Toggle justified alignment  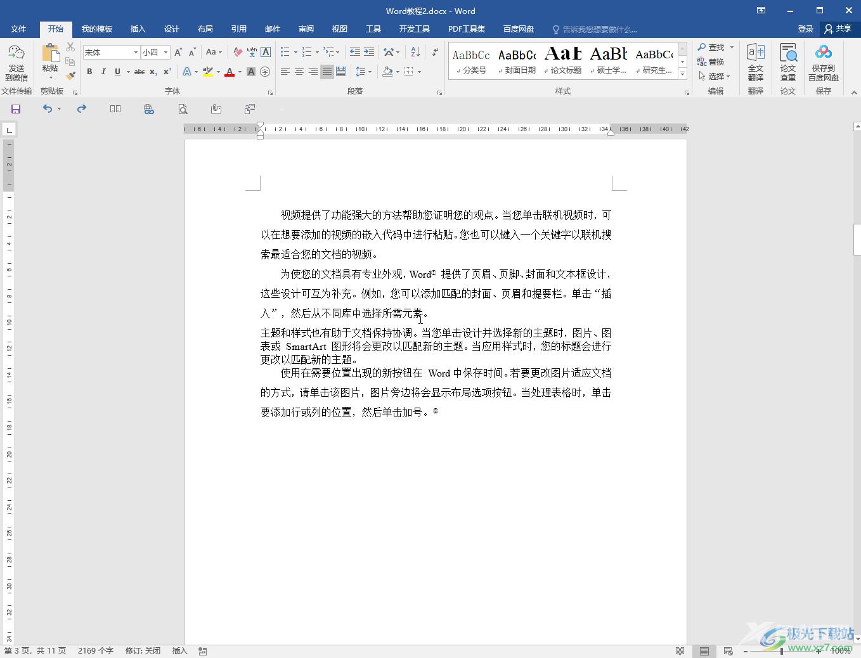pyautogui.click(x=327, y=72)
